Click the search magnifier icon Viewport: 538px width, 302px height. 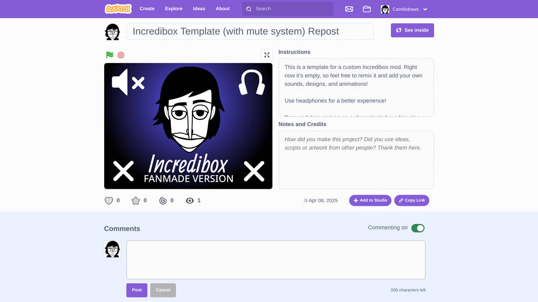coord(249,9)
